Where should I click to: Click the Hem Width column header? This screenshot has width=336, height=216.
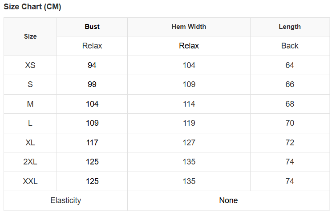point(189,27)
